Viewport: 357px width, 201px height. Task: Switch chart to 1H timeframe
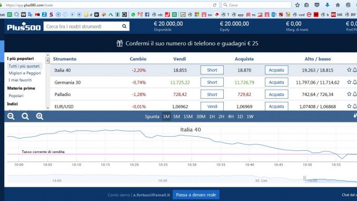coord(212,117)
